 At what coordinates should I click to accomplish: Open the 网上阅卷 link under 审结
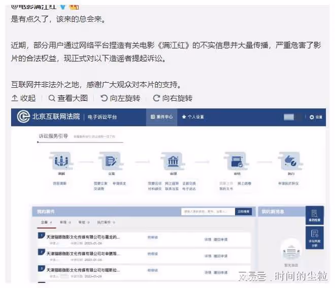click(245, 184)
